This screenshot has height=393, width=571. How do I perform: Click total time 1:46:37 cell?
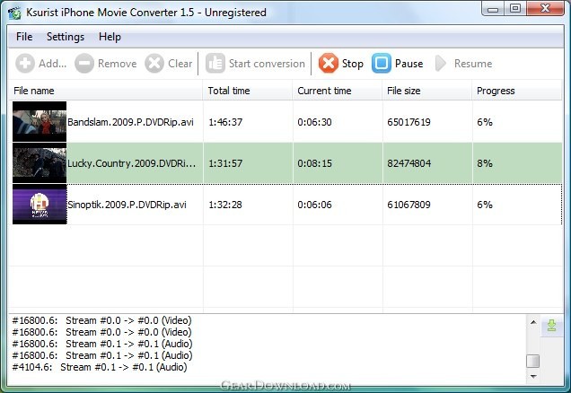[x=225, y=122]
